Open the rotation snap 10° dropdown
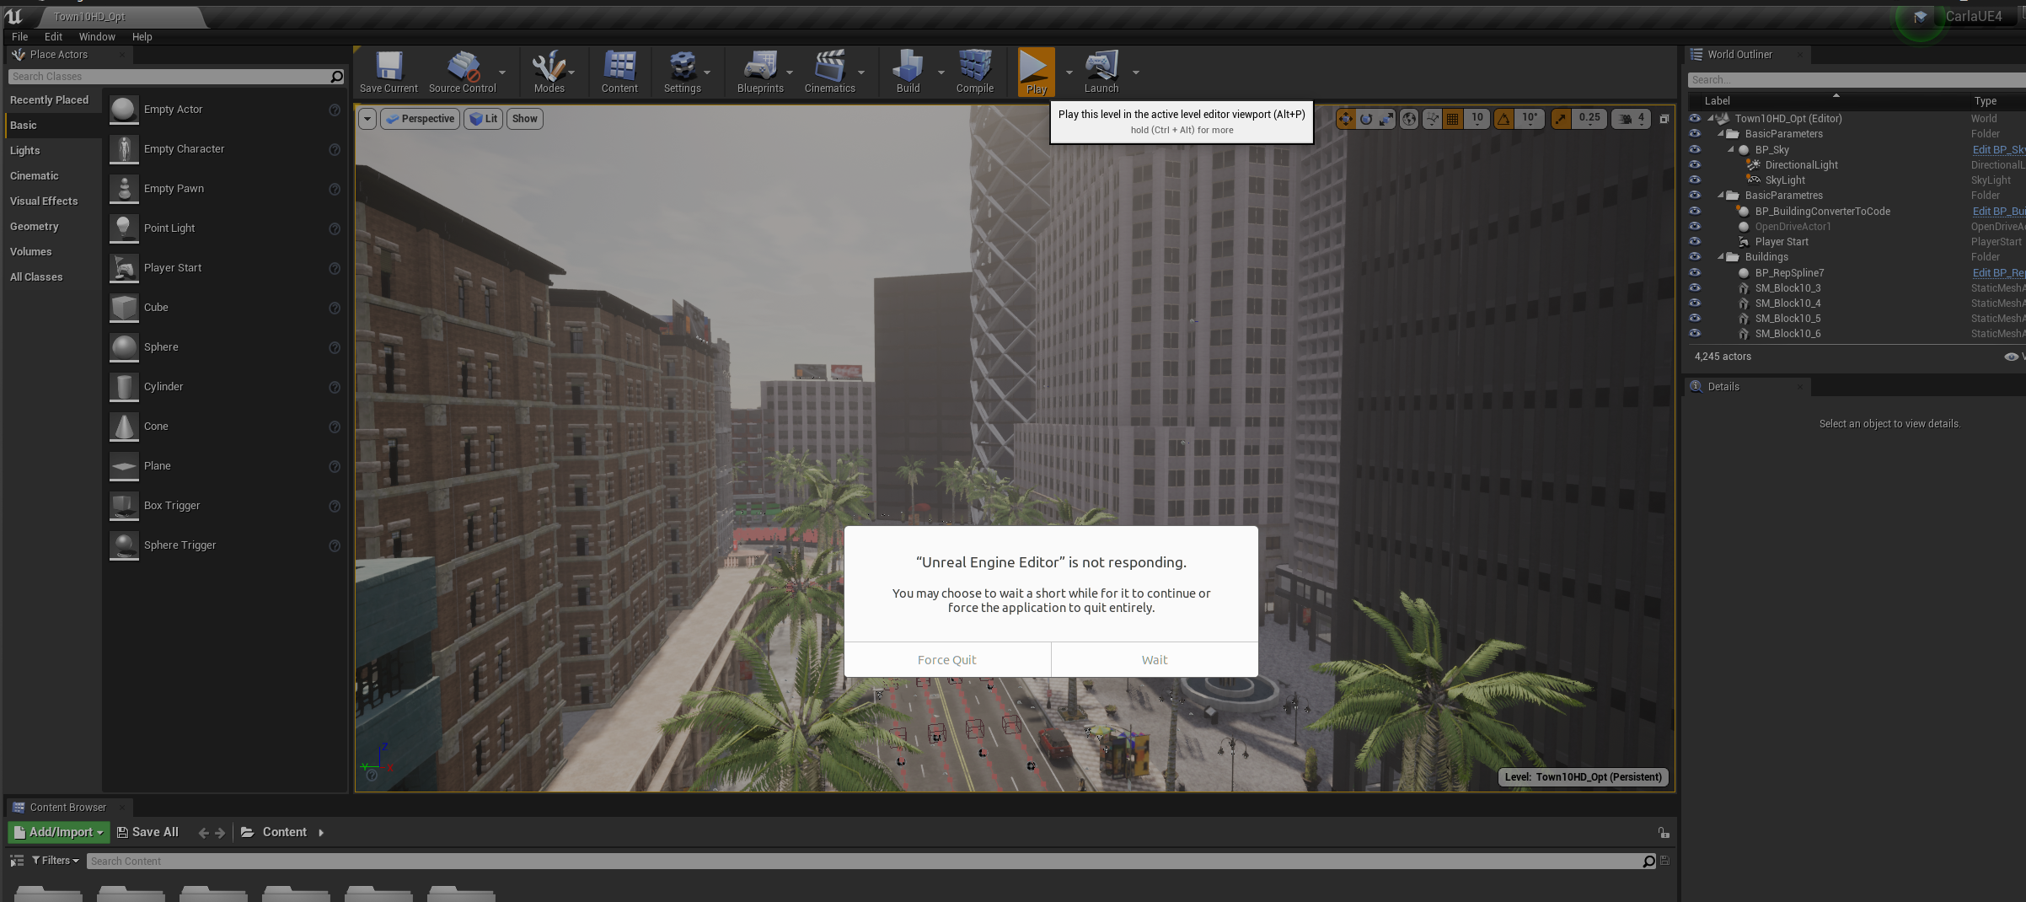 coord(1529,119)
